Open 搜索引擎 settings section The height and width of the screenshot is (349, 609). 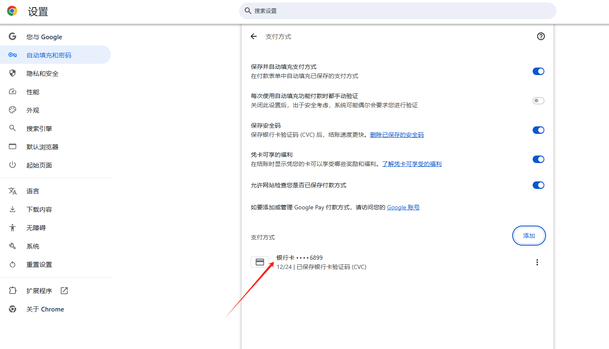pos(55,128)
